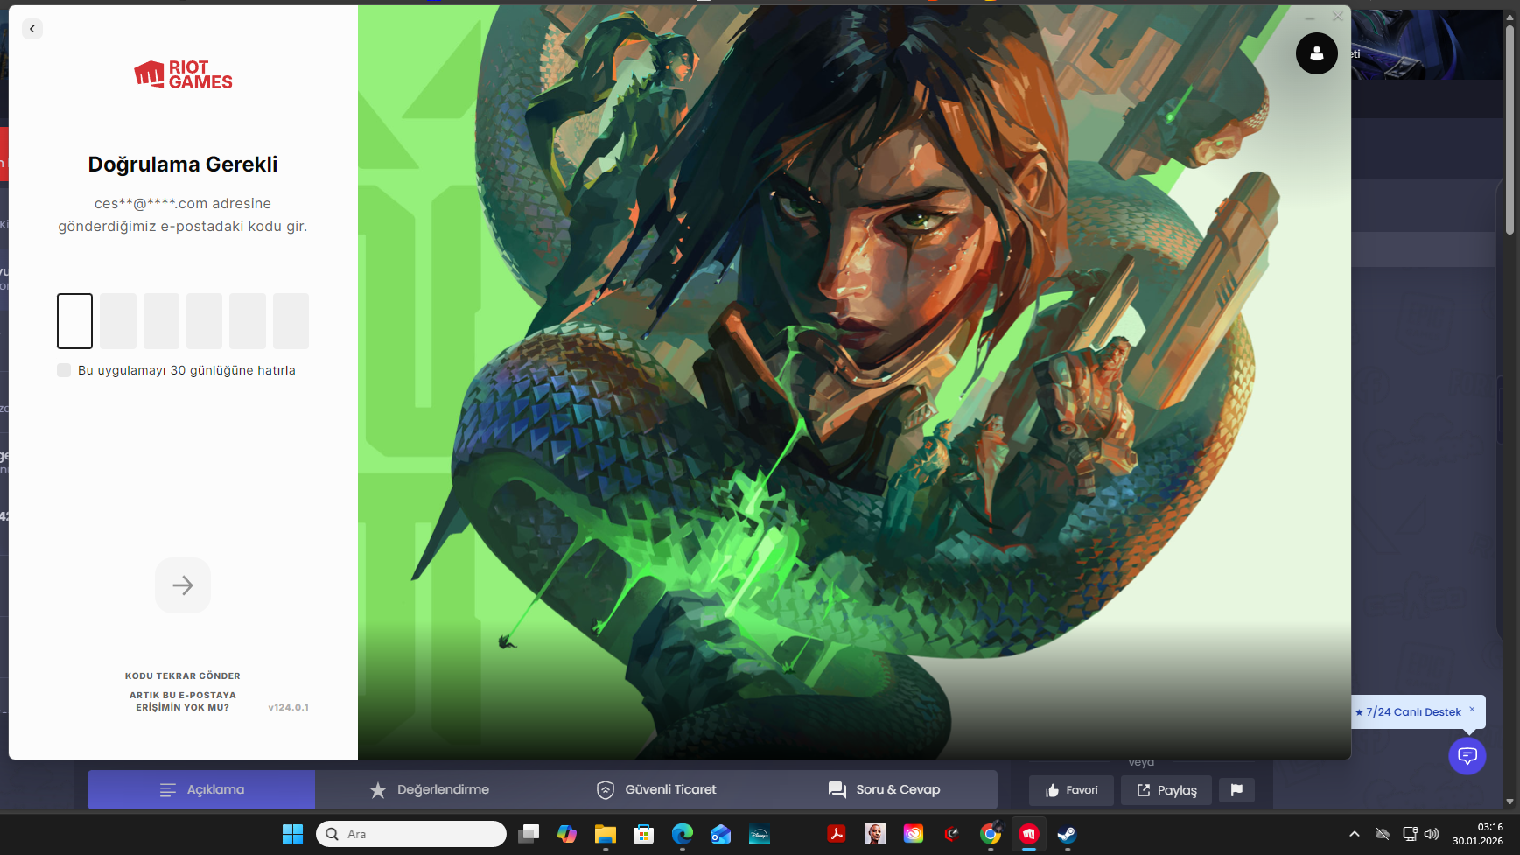
Task: Open Adobe Acrobat from the taskbar
Action: pos(837,834)
